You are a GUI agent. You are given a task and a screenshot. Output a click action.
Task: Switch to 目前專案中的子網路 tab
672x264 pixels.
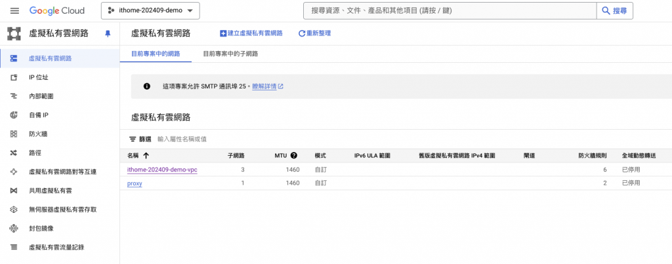230,54
